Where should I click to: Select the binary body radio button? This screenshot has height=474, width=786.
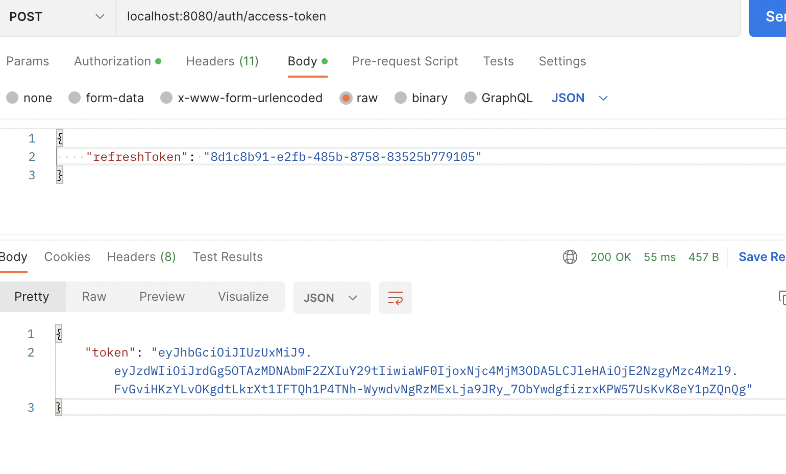401,98
